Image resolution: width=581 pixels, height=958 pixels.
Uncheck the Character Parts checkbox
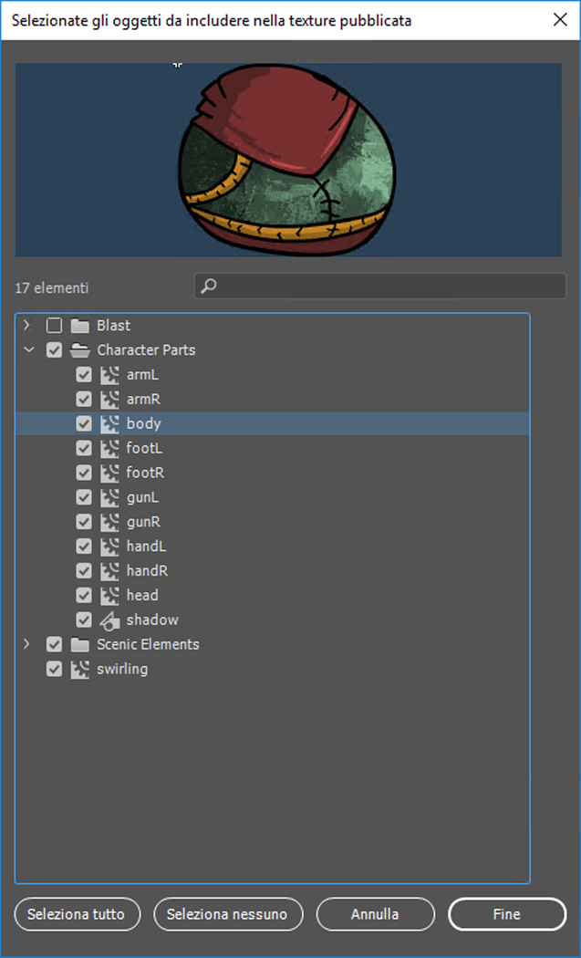tap(55, 350)
